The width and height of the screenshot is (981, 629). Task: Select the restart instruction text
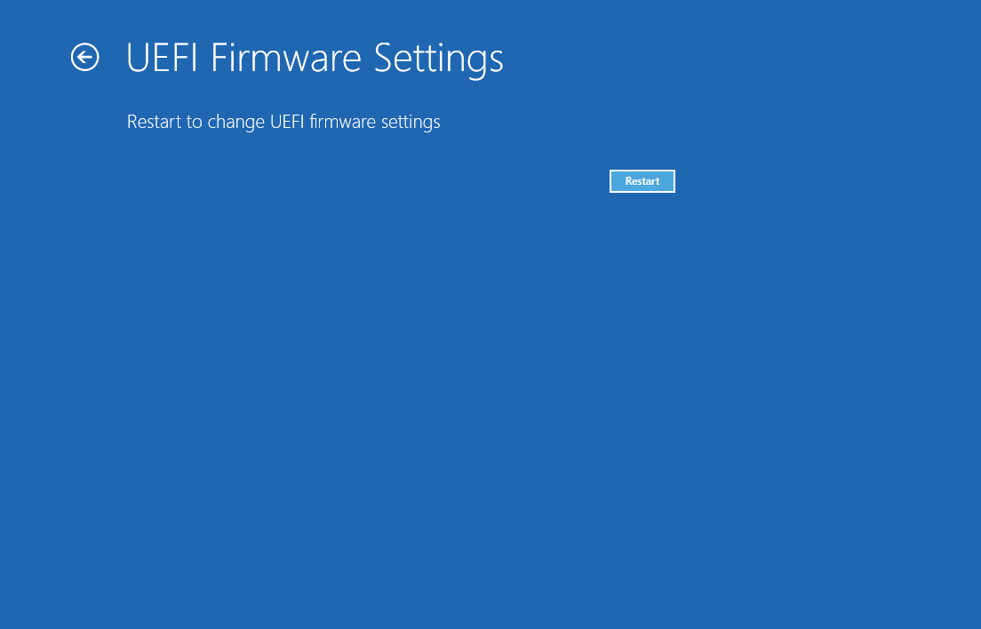point(283,122)
